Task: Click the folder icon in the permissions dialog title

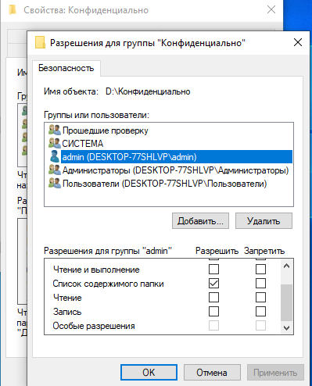Action: tap(40, 42)
